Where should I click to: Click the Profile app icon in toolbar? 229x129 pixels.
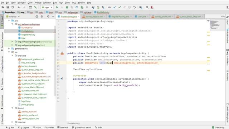coord(77,7)
